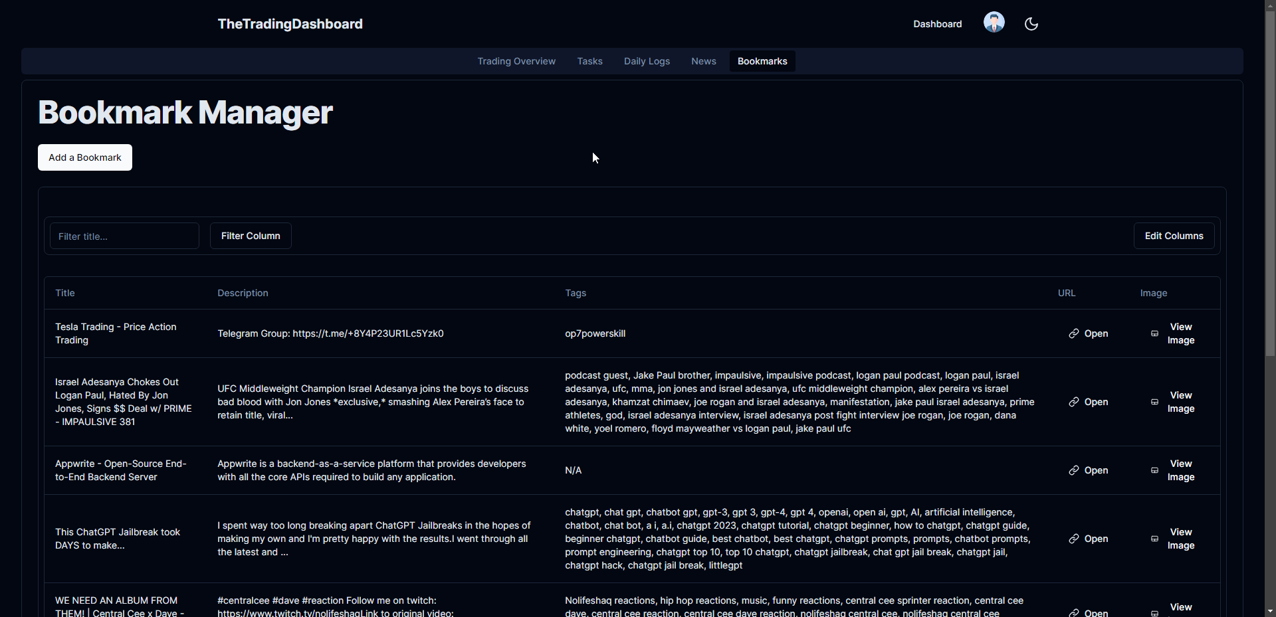Click the Telegram Group description text
Viewport: 1276px width, 617px height.
pos(330,333)
